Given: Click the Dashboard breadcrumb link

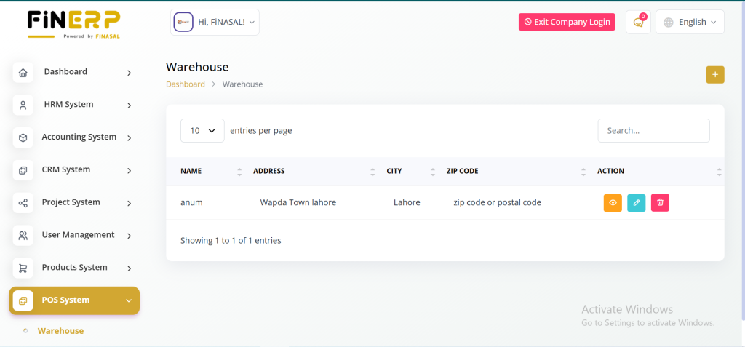Looking at the screenshot, I should pos(186,84).
